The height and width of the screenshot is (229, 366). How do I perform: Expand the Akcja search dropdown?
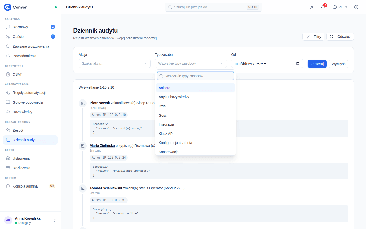[x=115, y=63]
